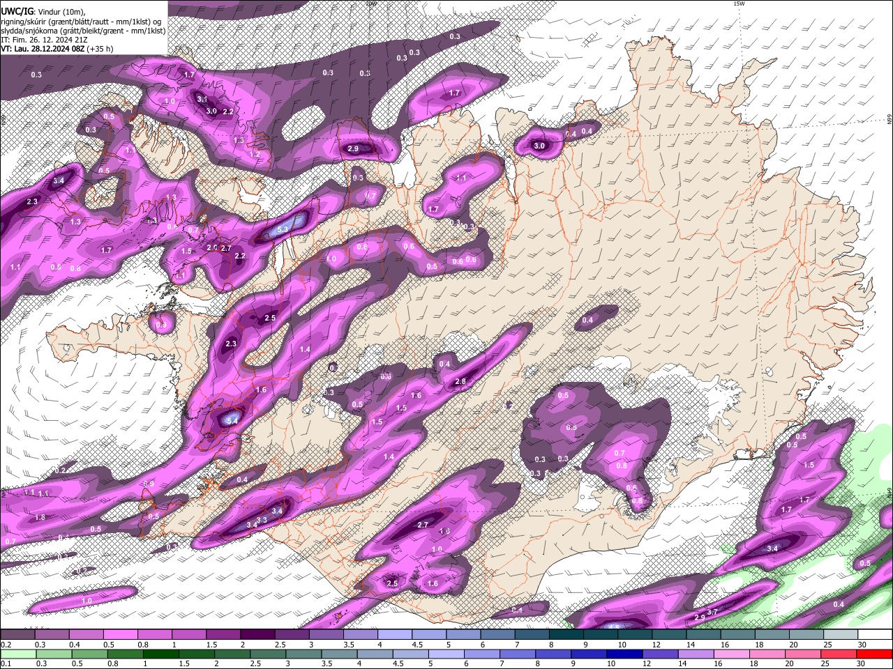The image size is (893, 669).
Task: Click the purple legend swatch between 0.2 and 0.3
Action: coord(17,635)
